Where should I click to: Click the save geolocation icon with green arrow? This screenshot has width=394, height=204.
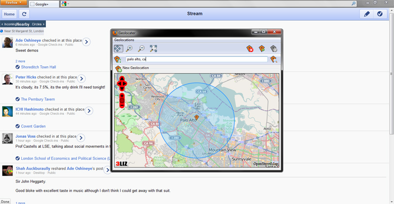[262, 49]
